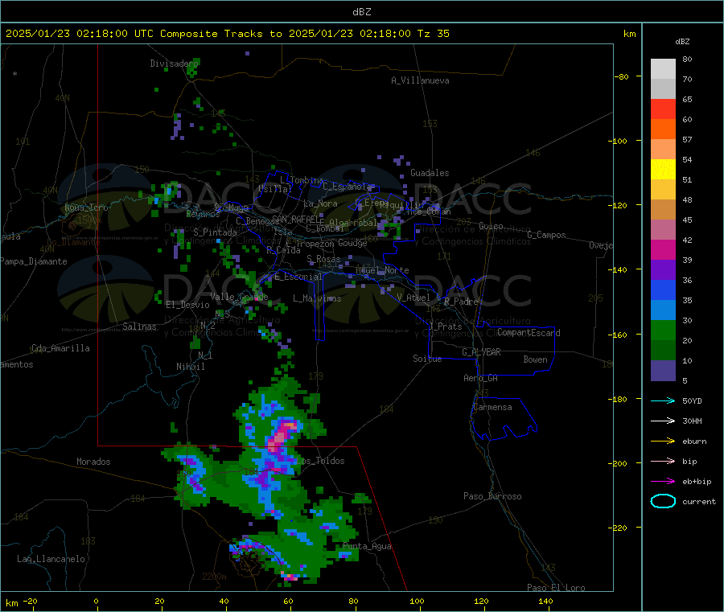This screenshot has height=612, width=724.
Task: Click the cyan current ellipse icon
Action: point(663,501)
